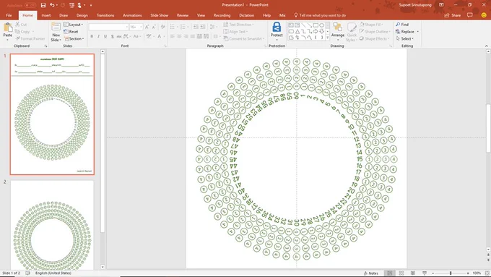Switch to the Design tab

point(82,15)
